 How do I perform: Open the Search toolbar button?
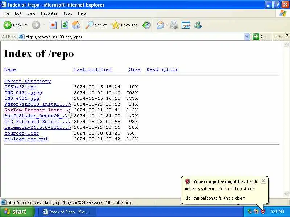(96, 25)
